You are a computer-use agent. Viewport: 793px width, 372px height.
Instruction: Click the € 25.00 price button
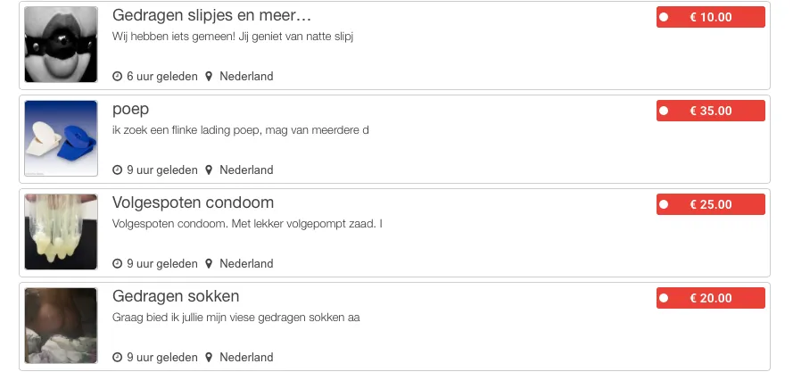711,204
